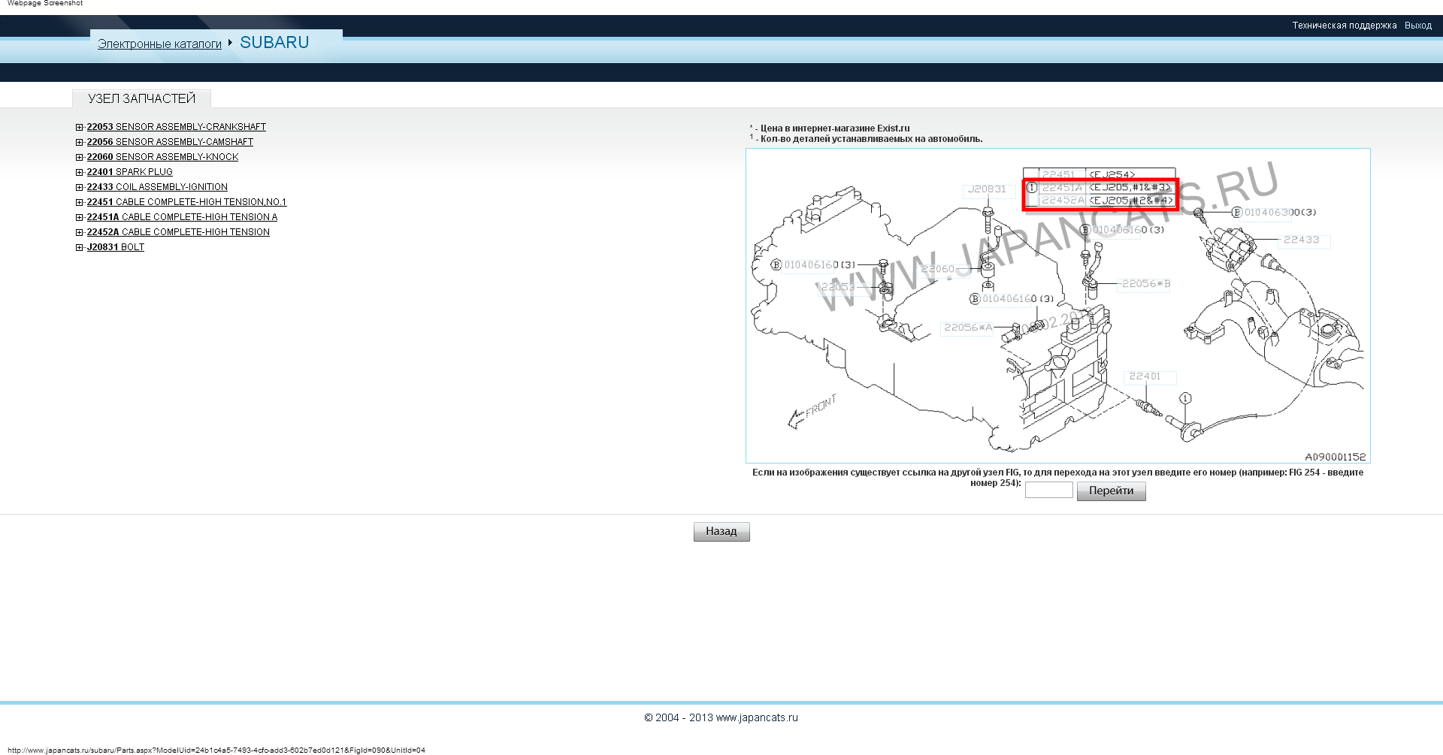Go to Электронные каталоги breadcrumb link
1443x755 pixels.
point(159,44)
